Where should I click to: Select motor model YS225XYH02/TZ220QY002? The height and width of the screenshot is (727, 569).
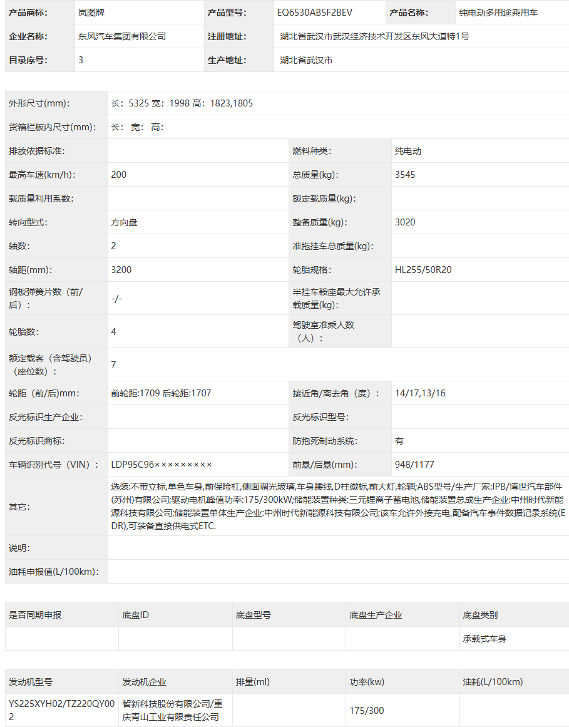point(61,710)
